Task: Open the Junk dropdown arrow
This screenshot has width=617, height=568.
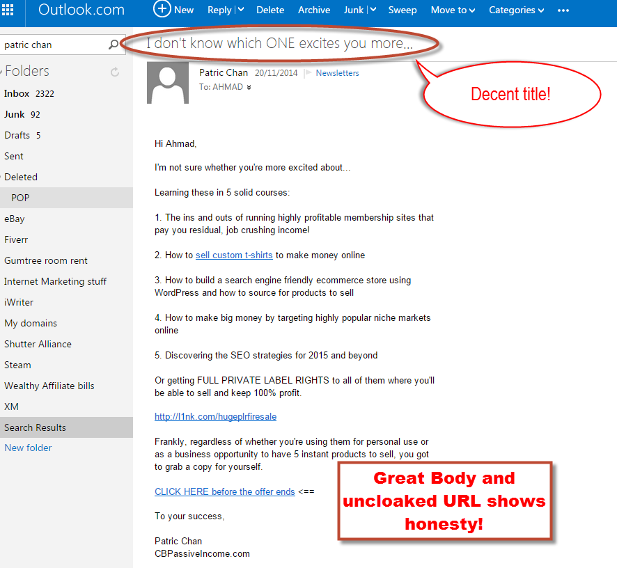Action: pos(373,10)
